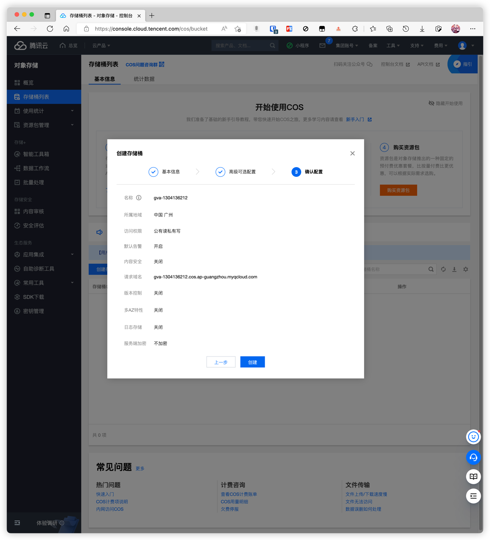Open the bucket list settings gear icon
This screenshot has width=490, height=540.
465,269
